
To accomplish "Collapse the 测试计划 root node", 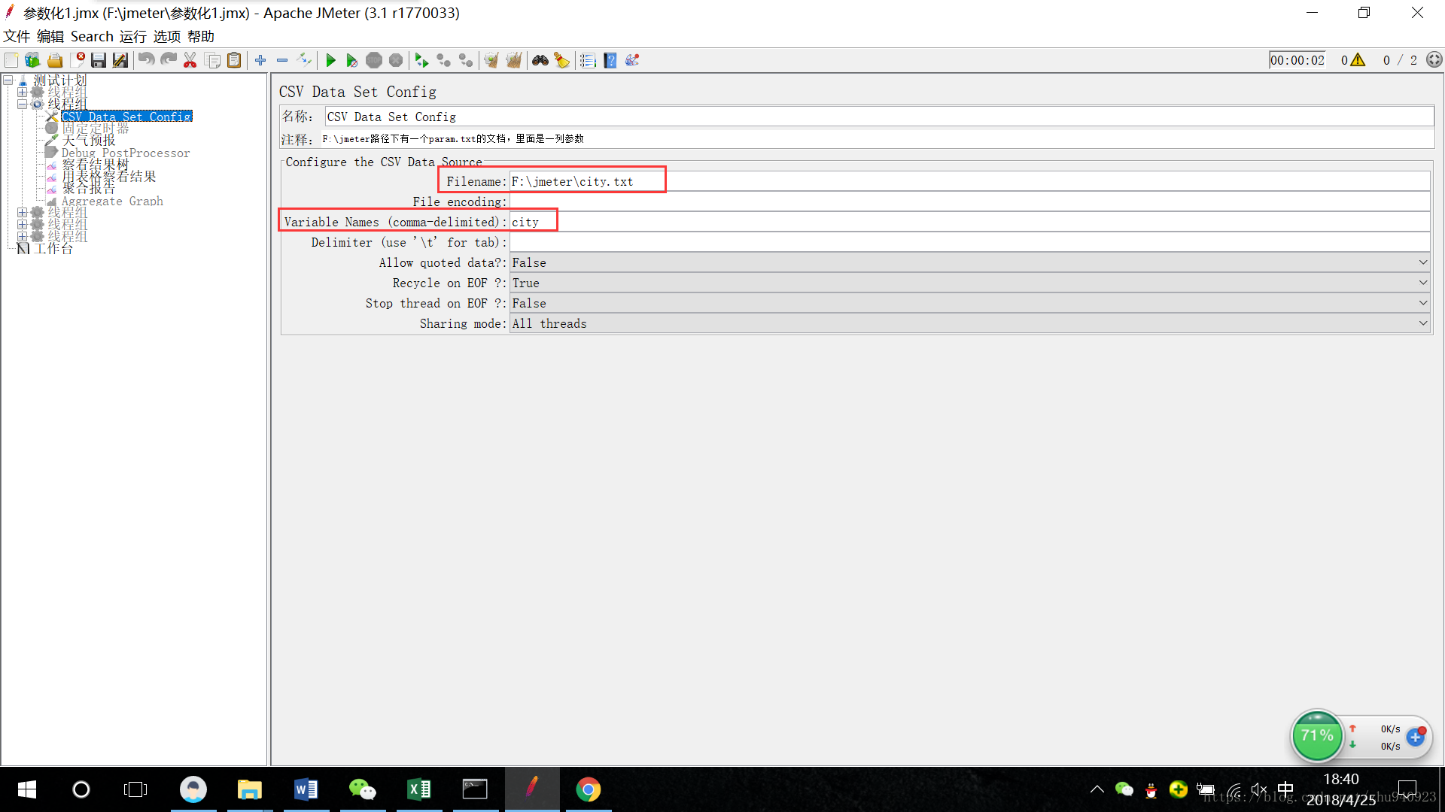I will click(8, 80).
